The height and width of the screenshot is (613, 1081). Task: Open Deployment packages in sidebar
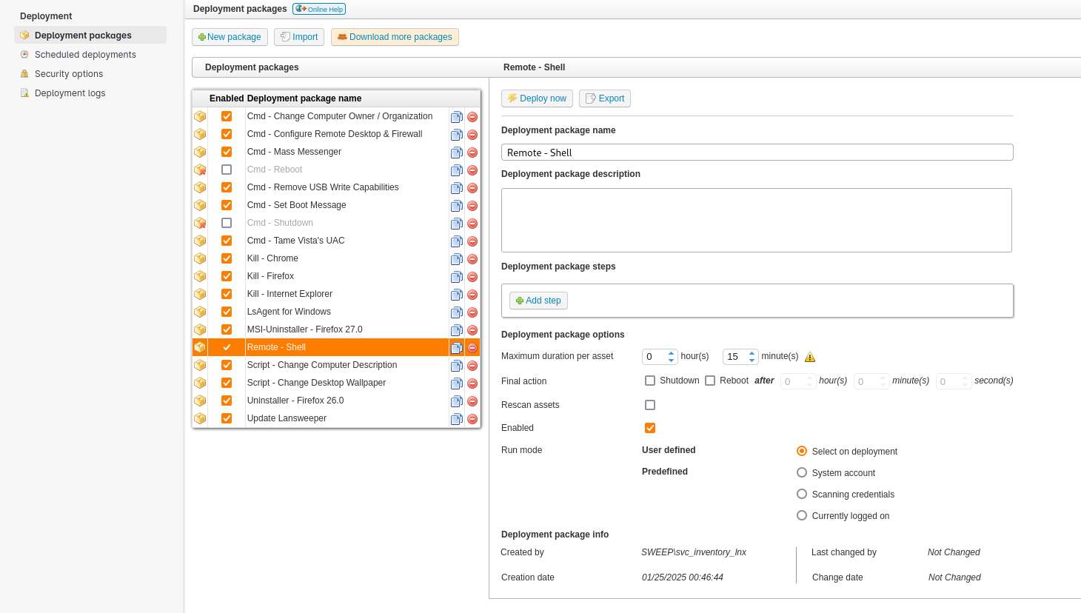click(x=90, y=35)
